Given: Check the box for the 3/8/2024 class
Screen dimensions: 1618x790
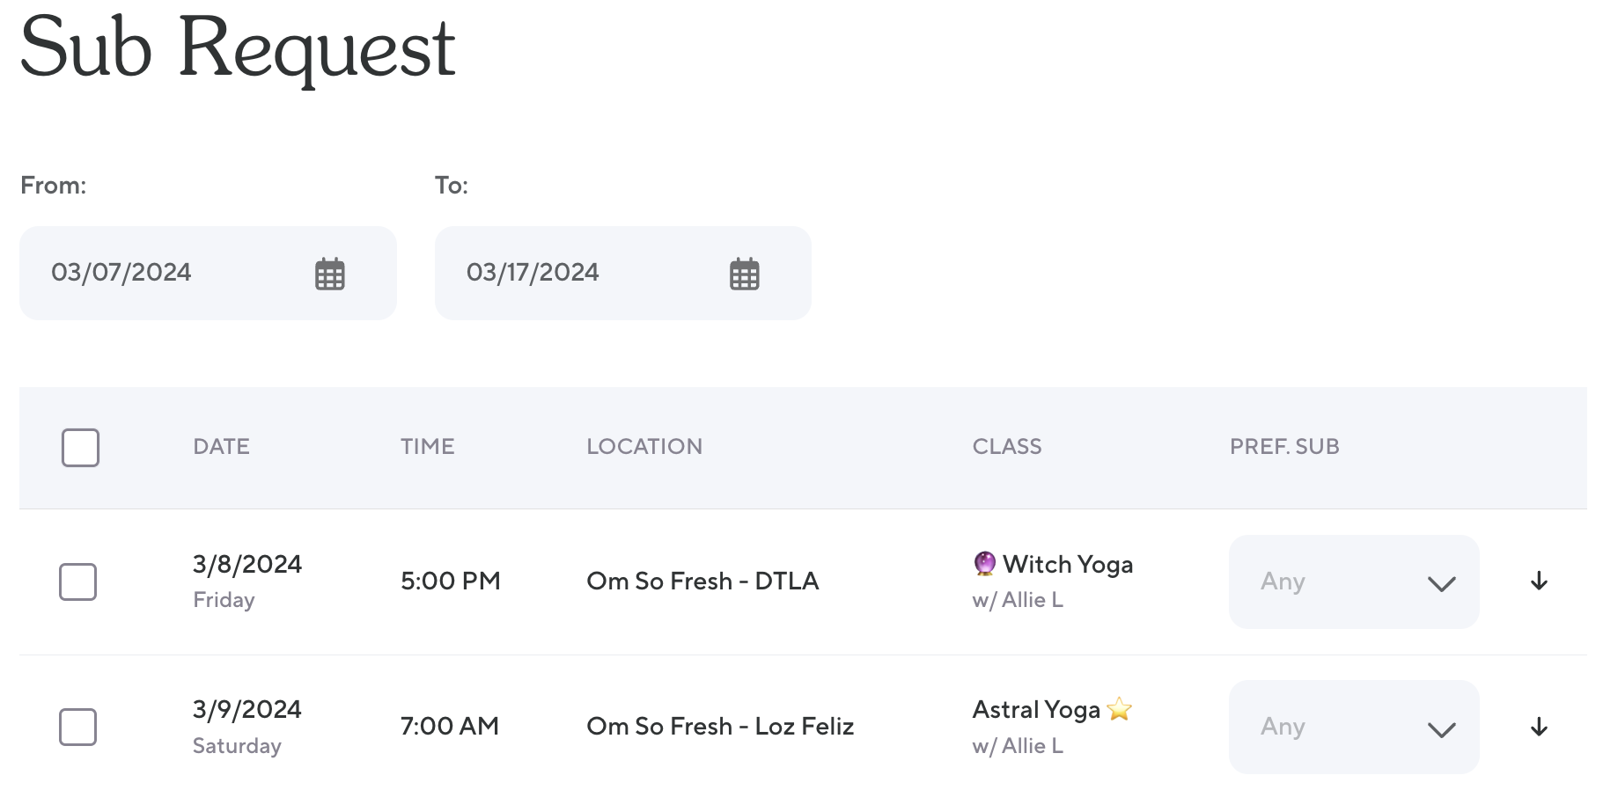Looking at the screenshot, I should point(77,582).
